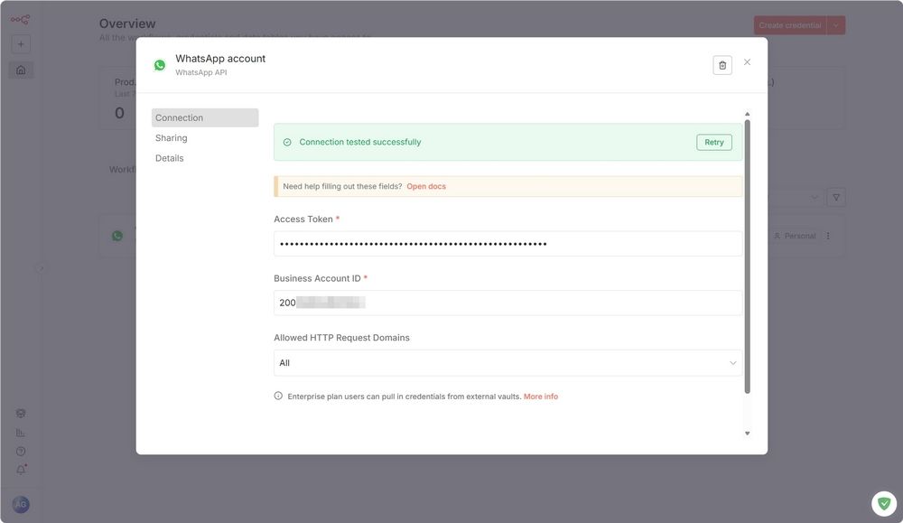Open settings via the gear icon
Image resolution: width=903 pixels, height=523 pixels.
click(20, 413)
